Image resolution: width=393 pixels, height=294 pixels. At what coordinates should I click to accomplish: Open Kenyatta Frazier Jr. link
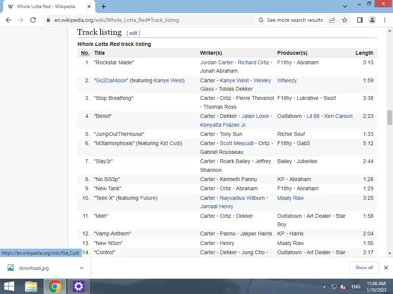(x=223, y=125)
